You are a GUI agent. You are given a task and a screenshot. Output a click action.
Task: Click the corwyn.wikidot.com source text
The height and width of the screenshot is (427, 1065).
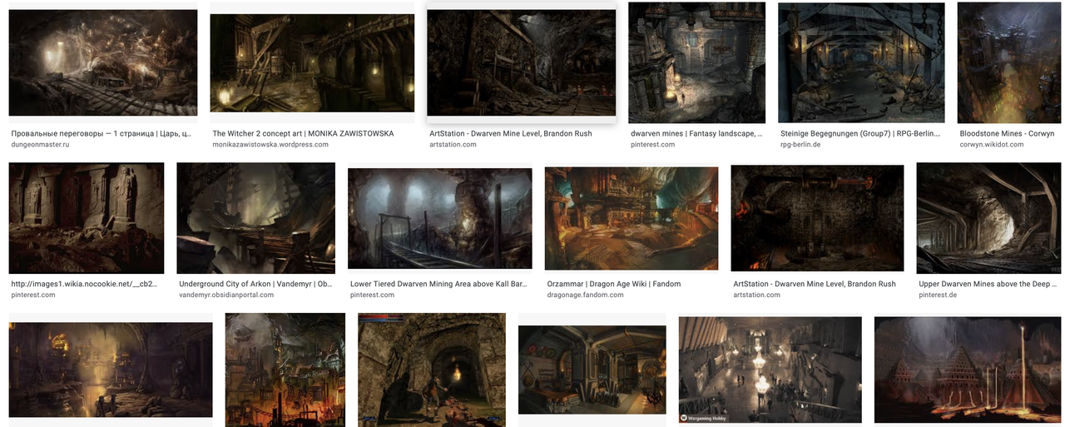coord(994,145)
